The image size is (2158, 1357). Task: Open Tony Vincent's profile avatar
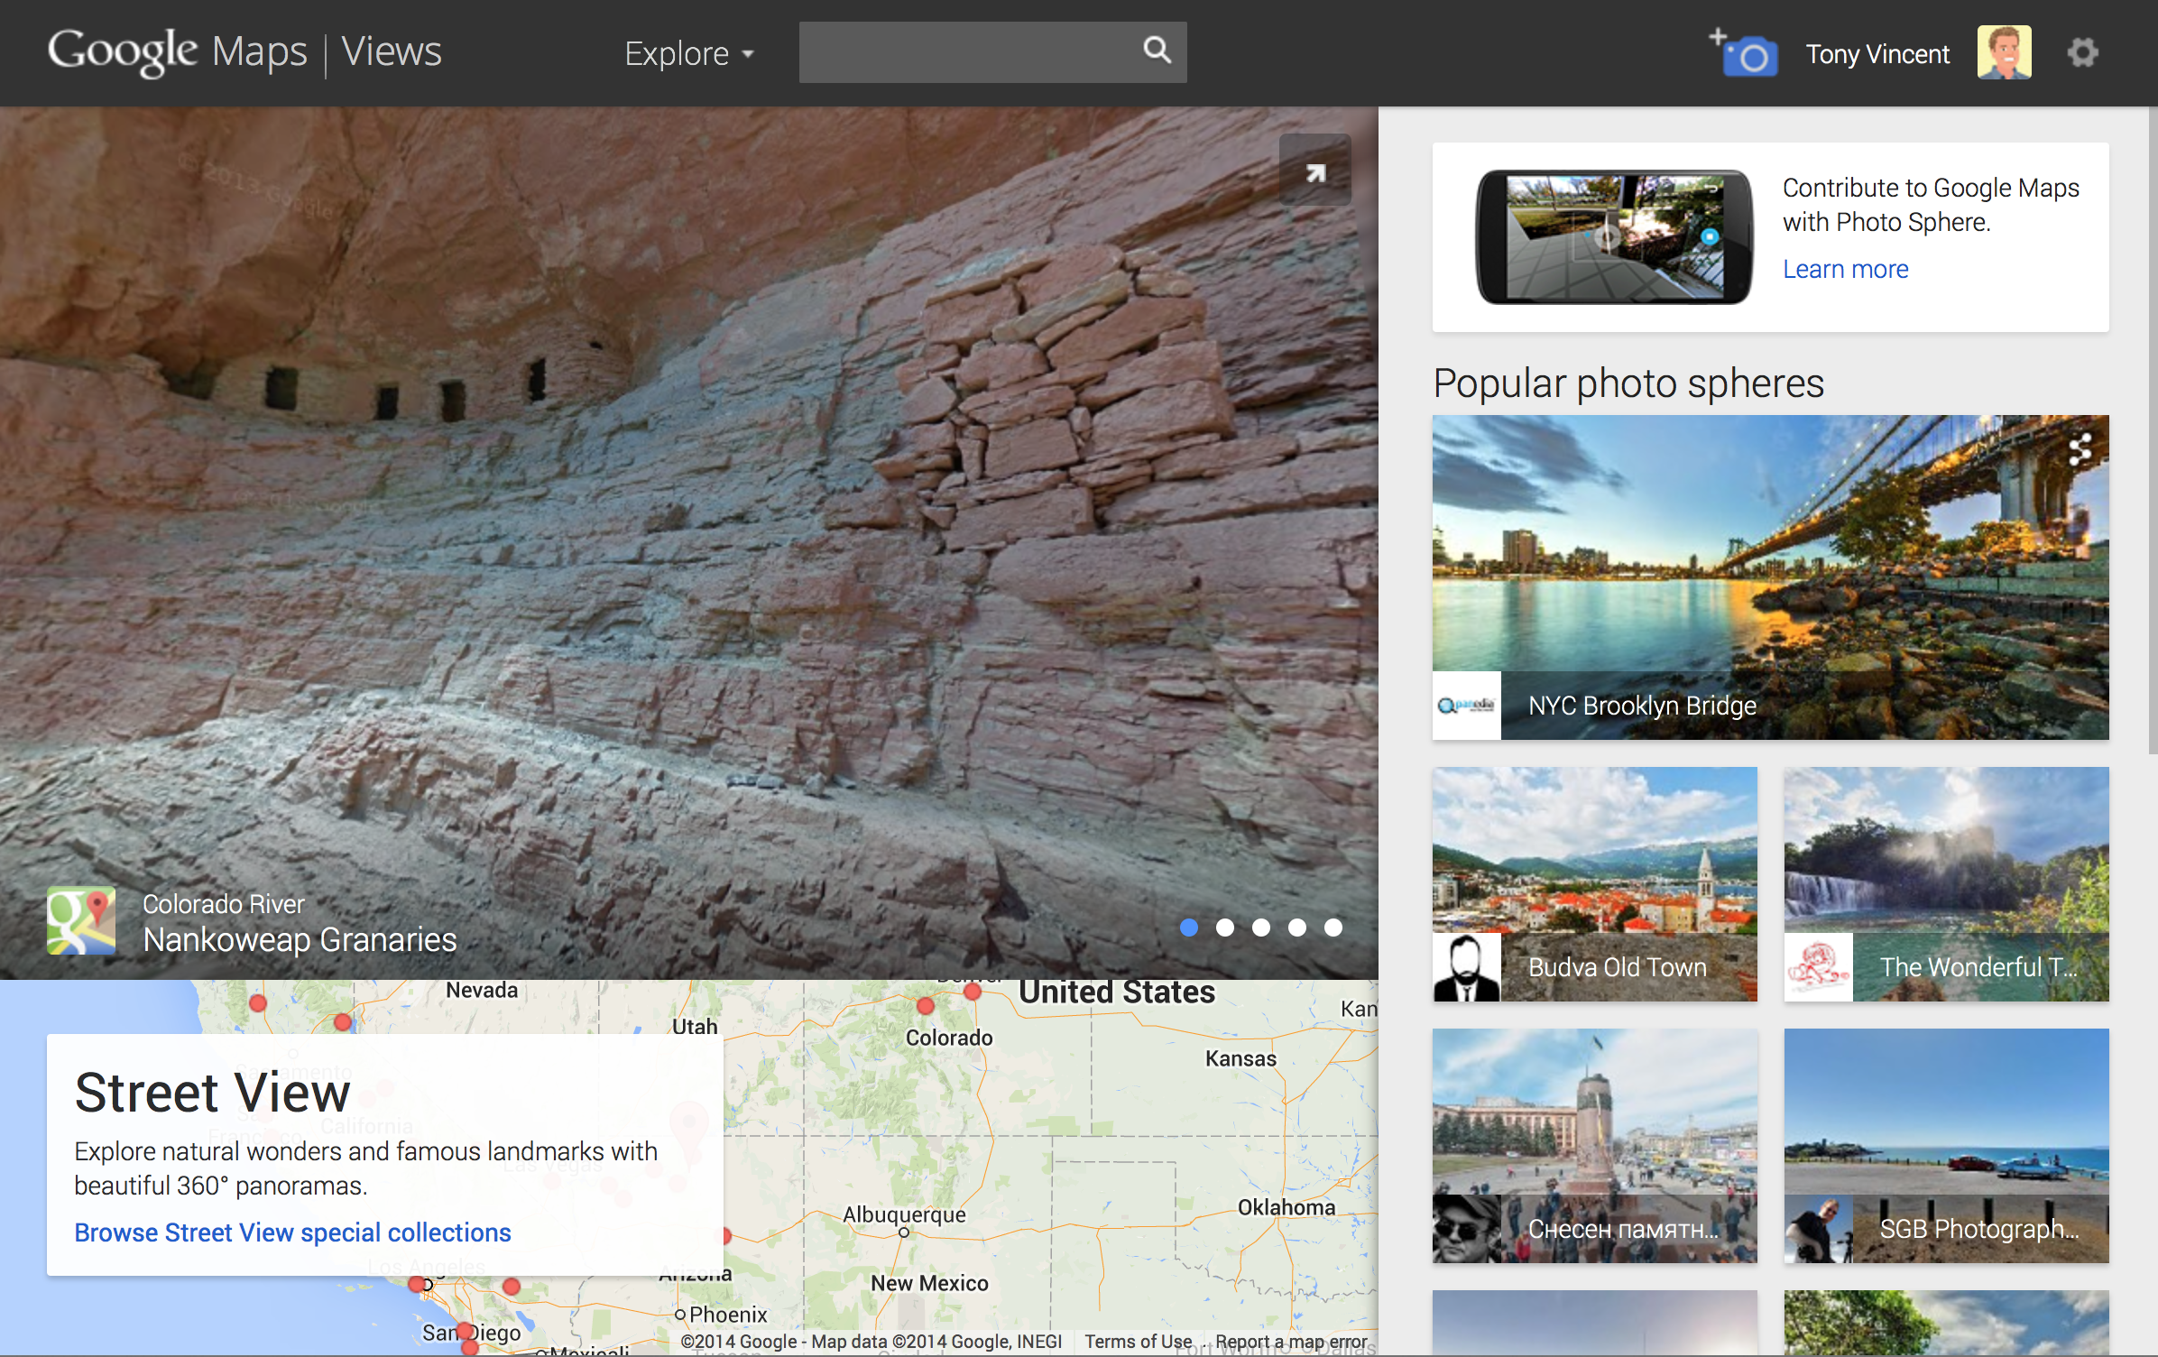pyautogui.click(x=2004, y=52)
